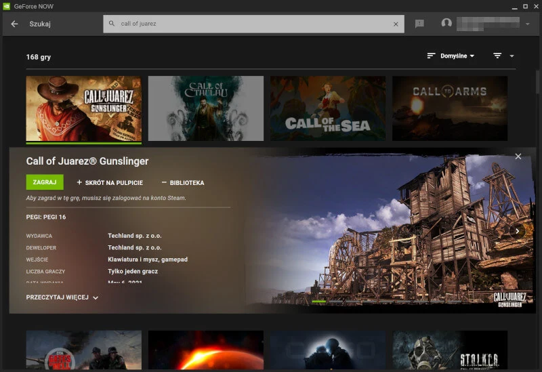Go back using the left arrow
The image size is (542, 372).
tap(14, 24)
